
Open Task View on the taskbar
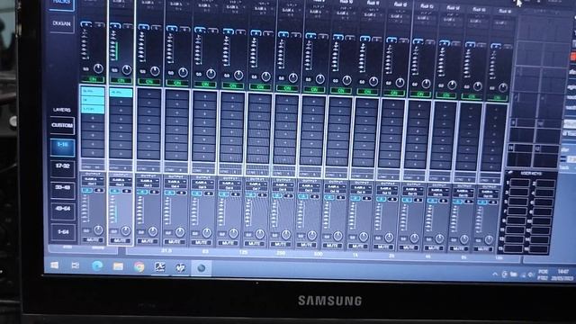pos(76,265)
